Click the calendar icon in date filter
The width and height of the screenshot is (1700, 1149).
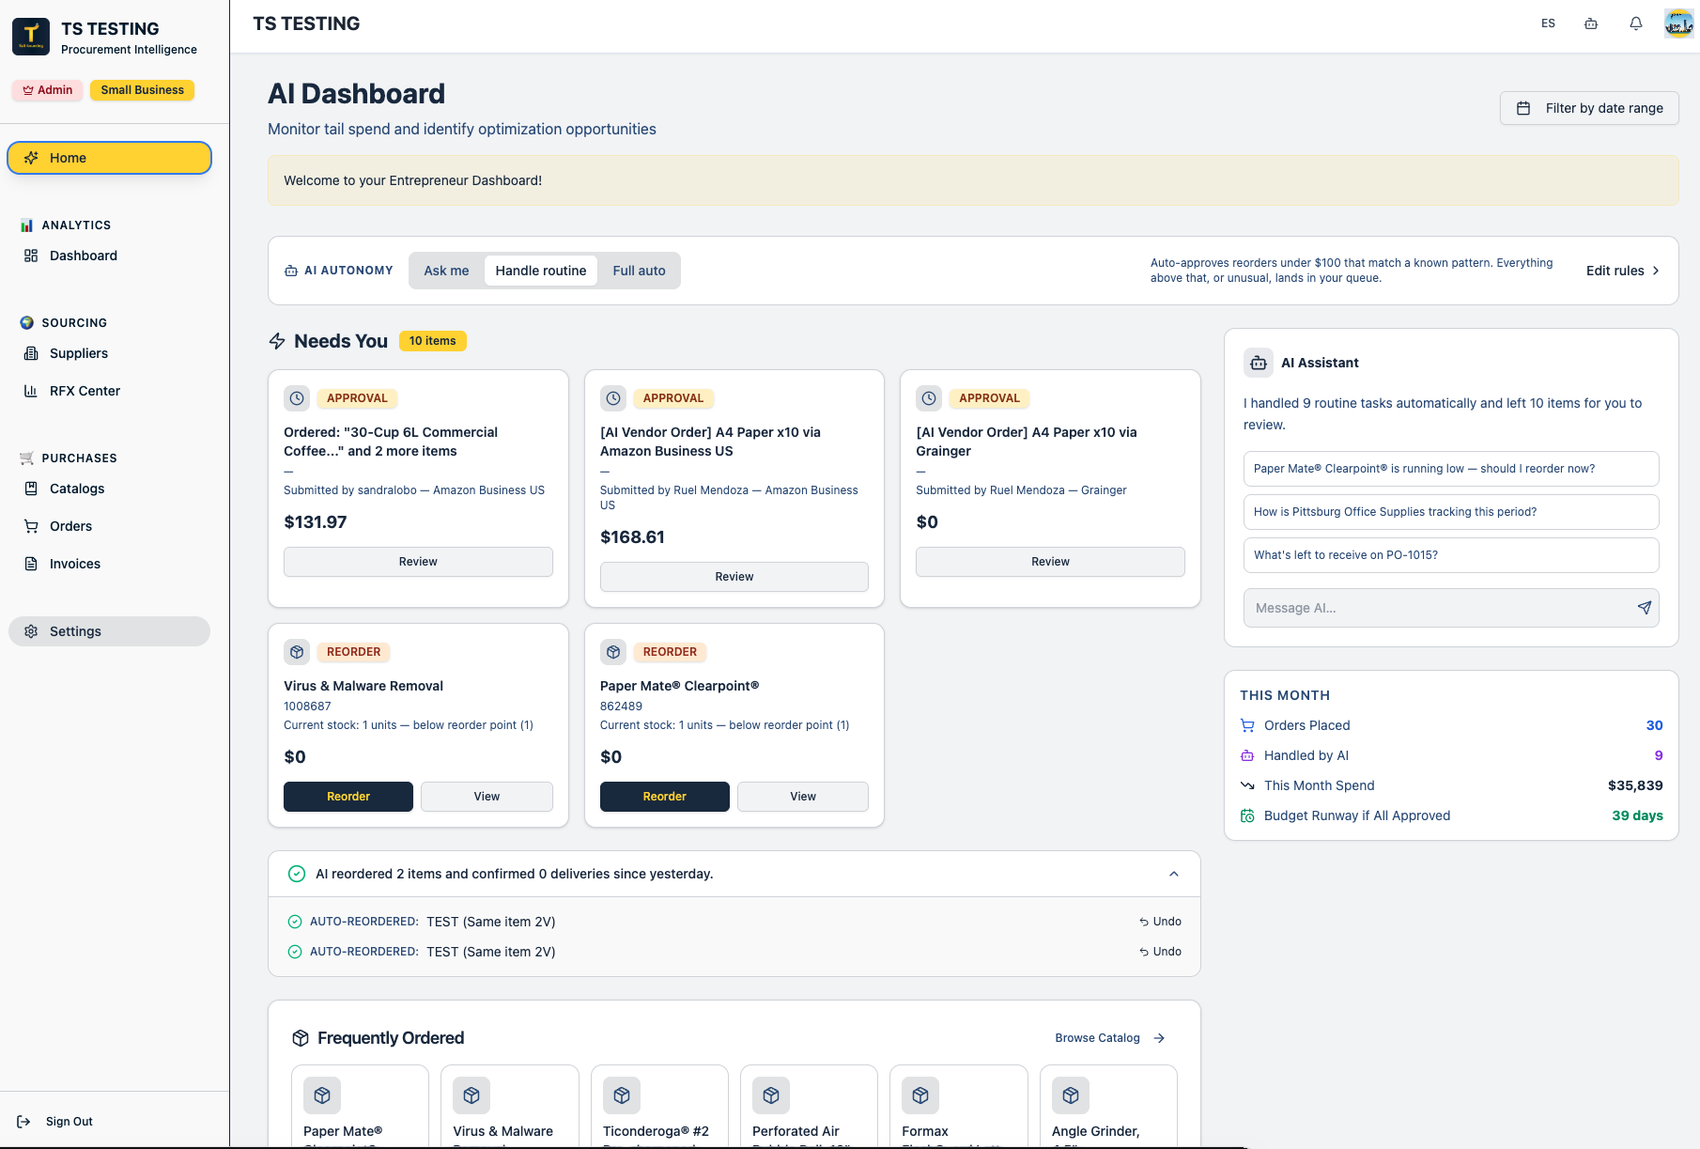[x=1523, y=108]
